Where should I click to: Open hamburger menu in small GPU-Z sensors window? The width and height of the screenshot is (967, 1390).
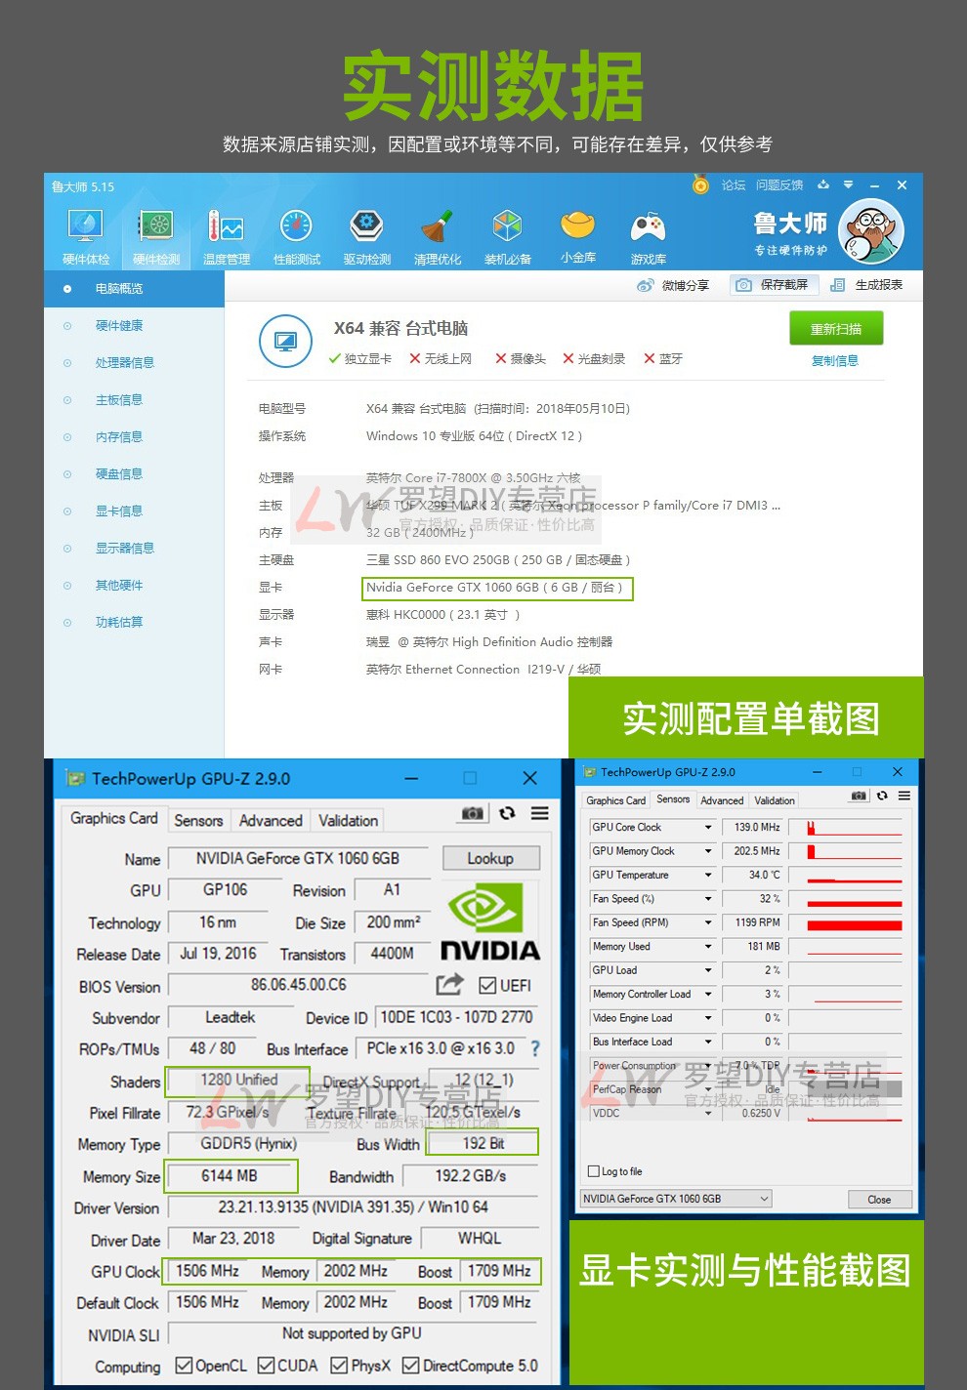tap(904, 796)
